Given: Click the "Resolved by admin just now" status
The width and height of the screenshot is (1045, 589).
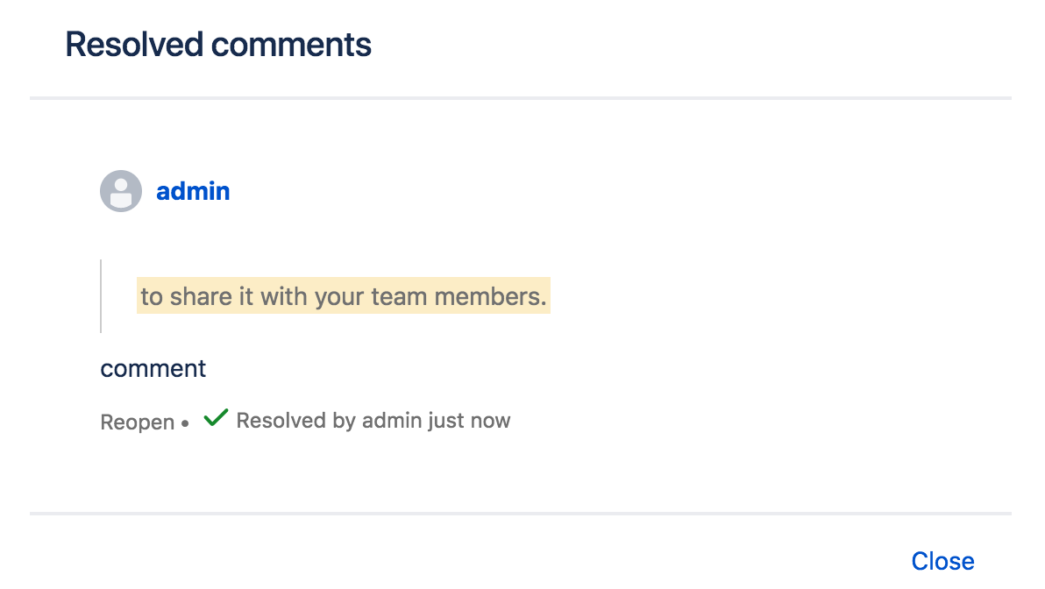Looking at the screenshot, I should click(x=373, y=421).
